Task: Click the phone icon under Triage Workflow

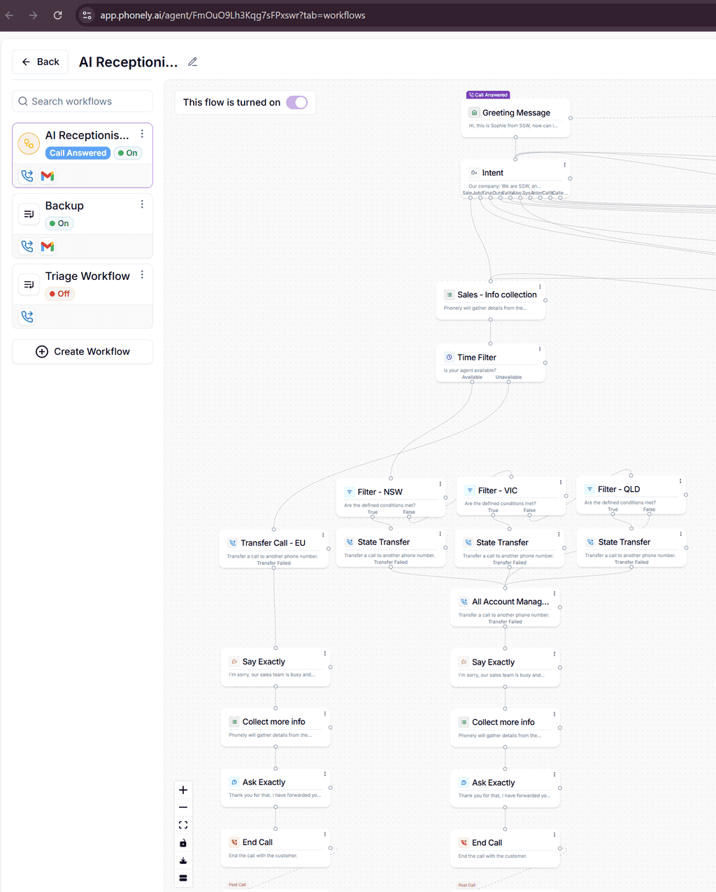Action: (27, 317)
